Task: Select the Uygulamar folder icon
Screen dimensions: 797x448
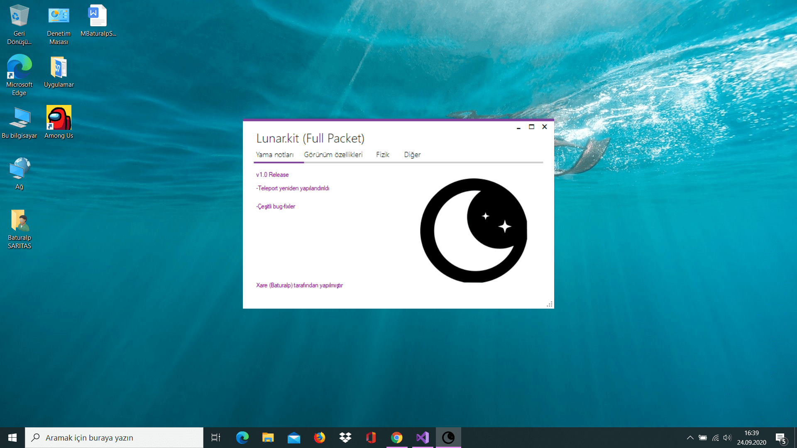Action: pyautogui.click(x=59, y=72)
